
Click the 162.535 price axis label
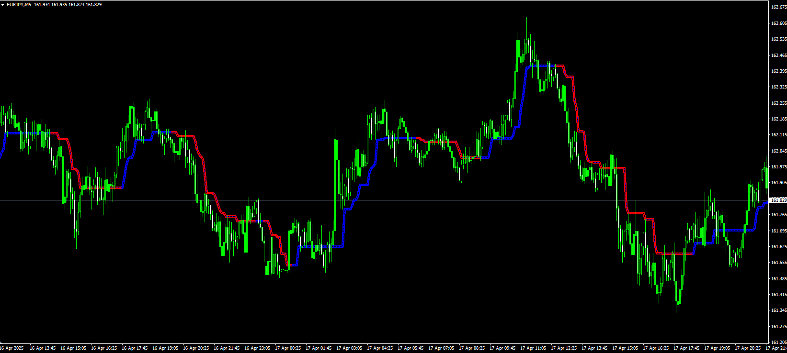pos(778,39)
